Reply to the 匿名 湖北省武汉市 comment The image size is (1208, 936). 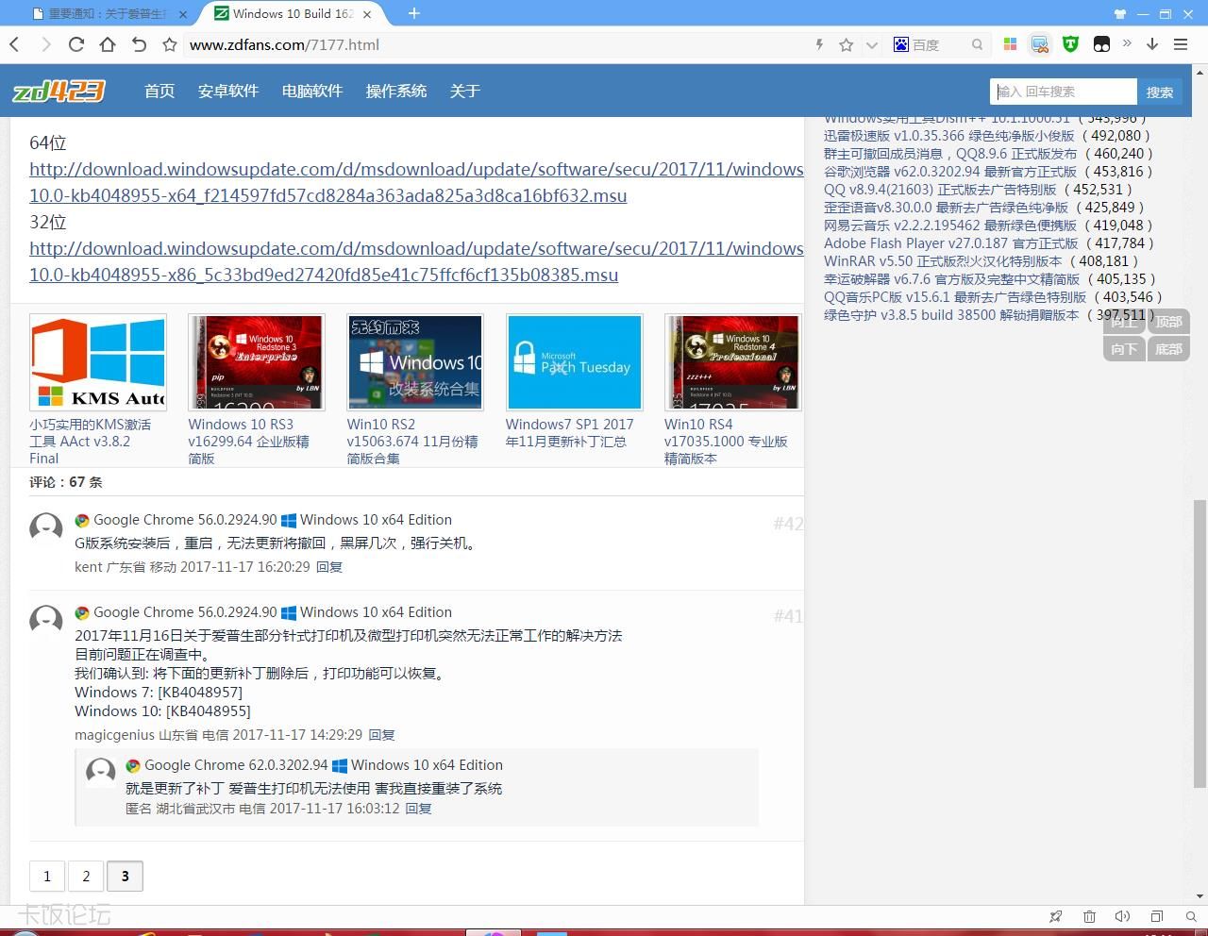click(418, 809)
